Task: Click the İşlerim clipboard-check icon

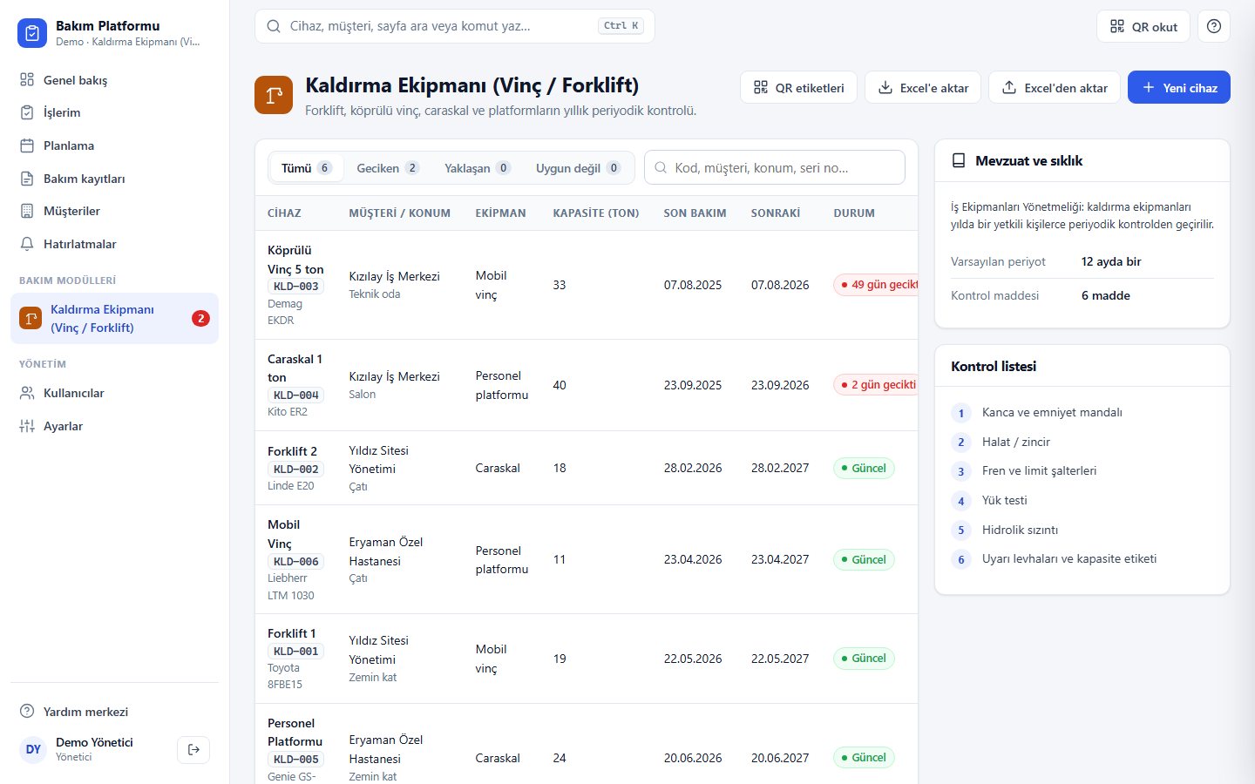Action: pos(27,112)
